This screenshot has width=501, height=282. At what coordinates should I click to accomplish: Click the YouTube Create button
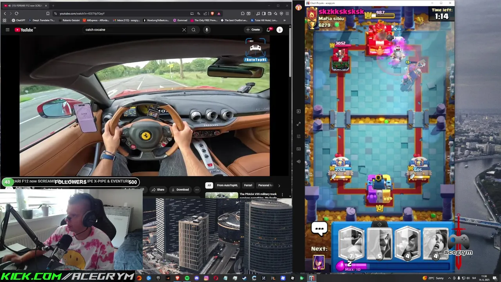(x=253, y=30)
